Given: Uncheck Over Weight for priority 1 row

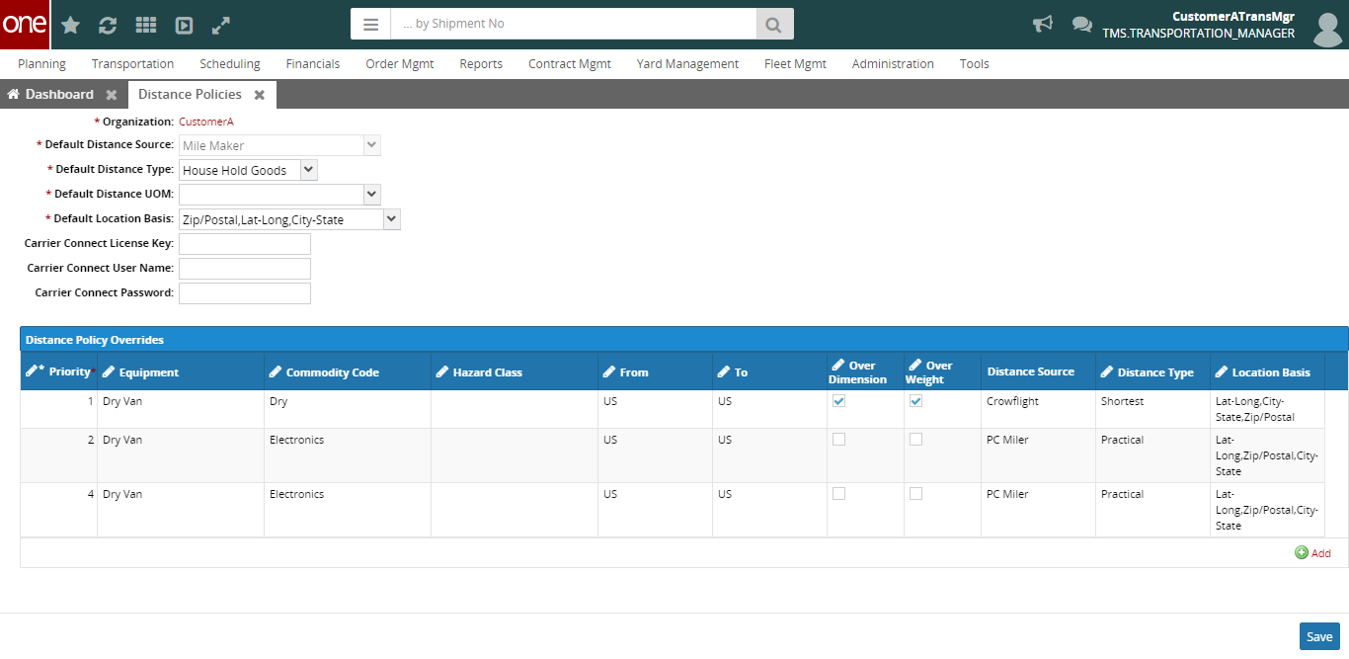Looking at the screenshot, I should (x=916, y=401).
